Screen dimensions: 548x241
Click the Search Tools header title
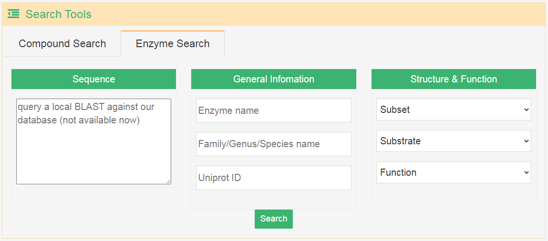coord(58,14)
